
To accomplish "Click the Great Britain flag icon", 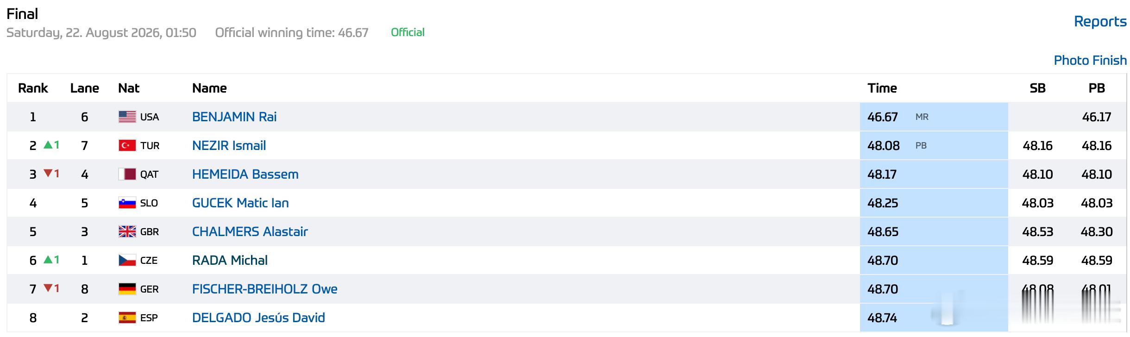I will click(x=127, y=231).
